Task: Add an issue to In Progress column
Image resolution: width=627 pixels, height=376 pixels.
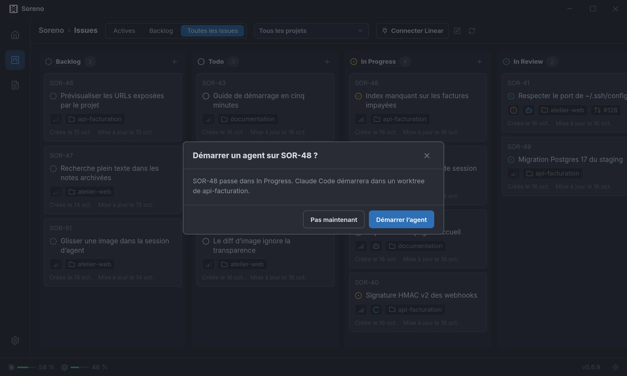Action: (x=480, y=62)
